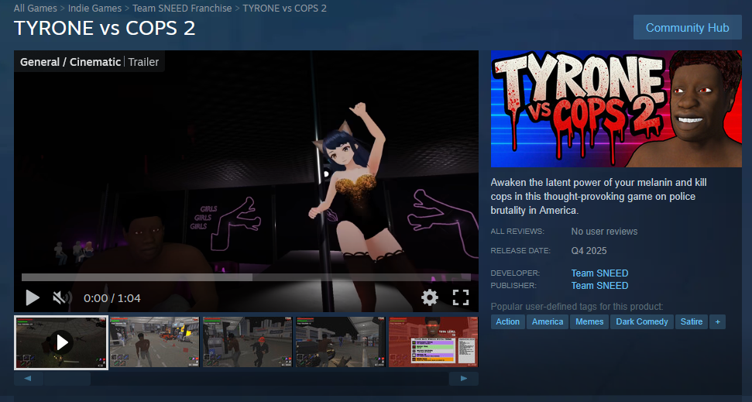752x402 pixels.
Task: Click the game header capsule image
Action: (x=616, y=109)
